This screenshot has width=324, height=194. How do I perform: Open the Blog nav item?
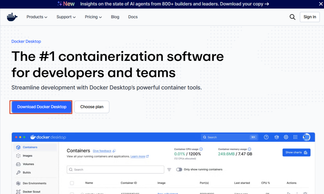(115, 17)
